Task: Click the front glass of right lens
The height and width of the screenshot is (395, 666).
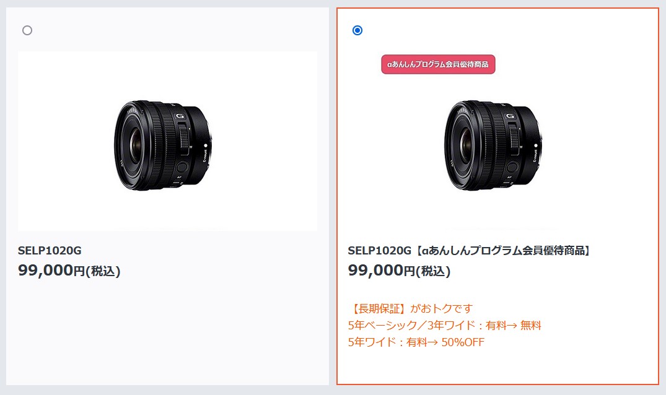Action: tap(465, 144)
